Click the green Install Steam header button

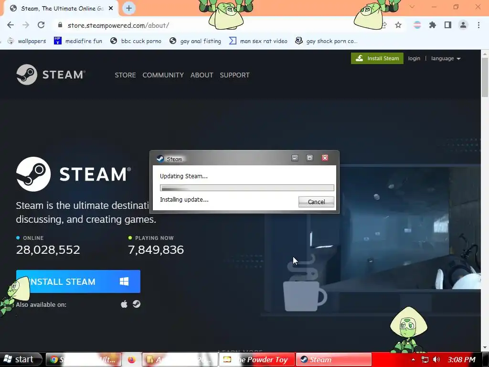click(377, 58)
